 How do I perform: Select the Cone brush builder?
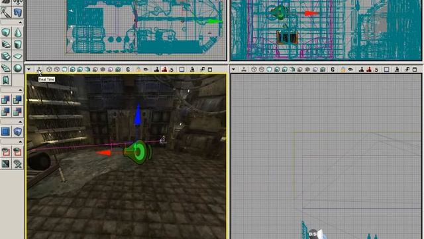(18, 33)
